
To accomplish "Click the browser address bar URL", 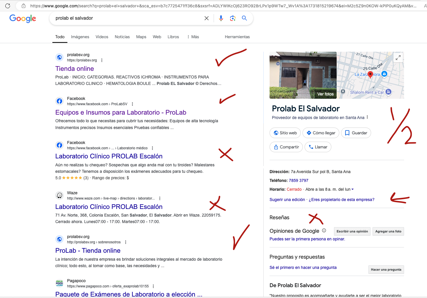I will 223,6.
